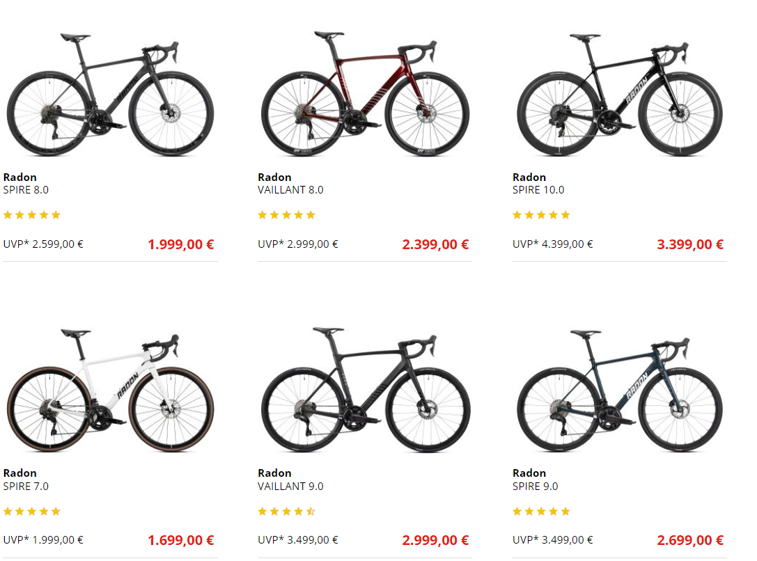Click the SPIRE 8.0 product name
Viewport: 757px width, 561px height.
tap(26, 190)
